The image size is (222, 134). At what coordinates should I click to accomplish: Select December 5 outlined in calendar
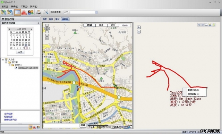tap(26, 48)
